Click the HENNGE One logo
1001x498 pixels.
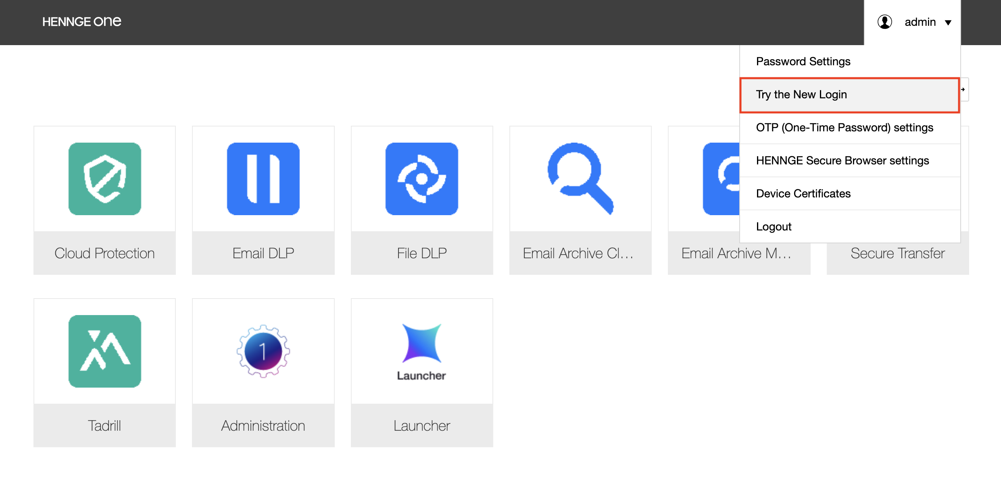tap(81, 21)
